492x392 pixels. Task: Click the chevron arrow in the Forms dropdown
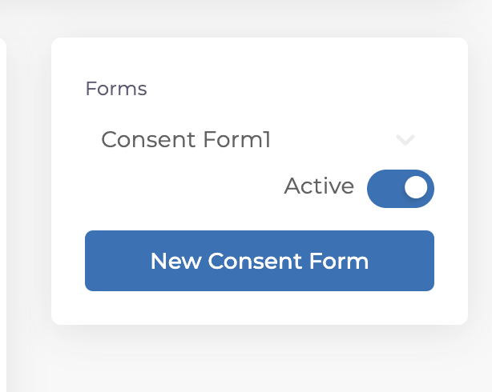405,141
